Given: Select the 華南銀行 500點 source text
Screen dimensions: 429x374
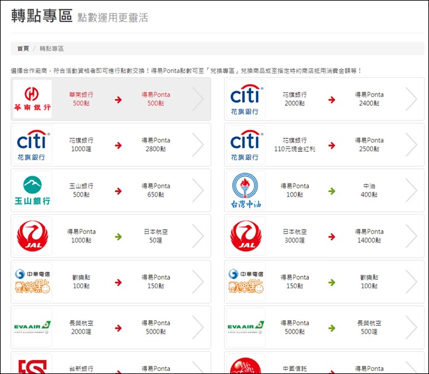Looking at the screenshot, I should 82,99.
